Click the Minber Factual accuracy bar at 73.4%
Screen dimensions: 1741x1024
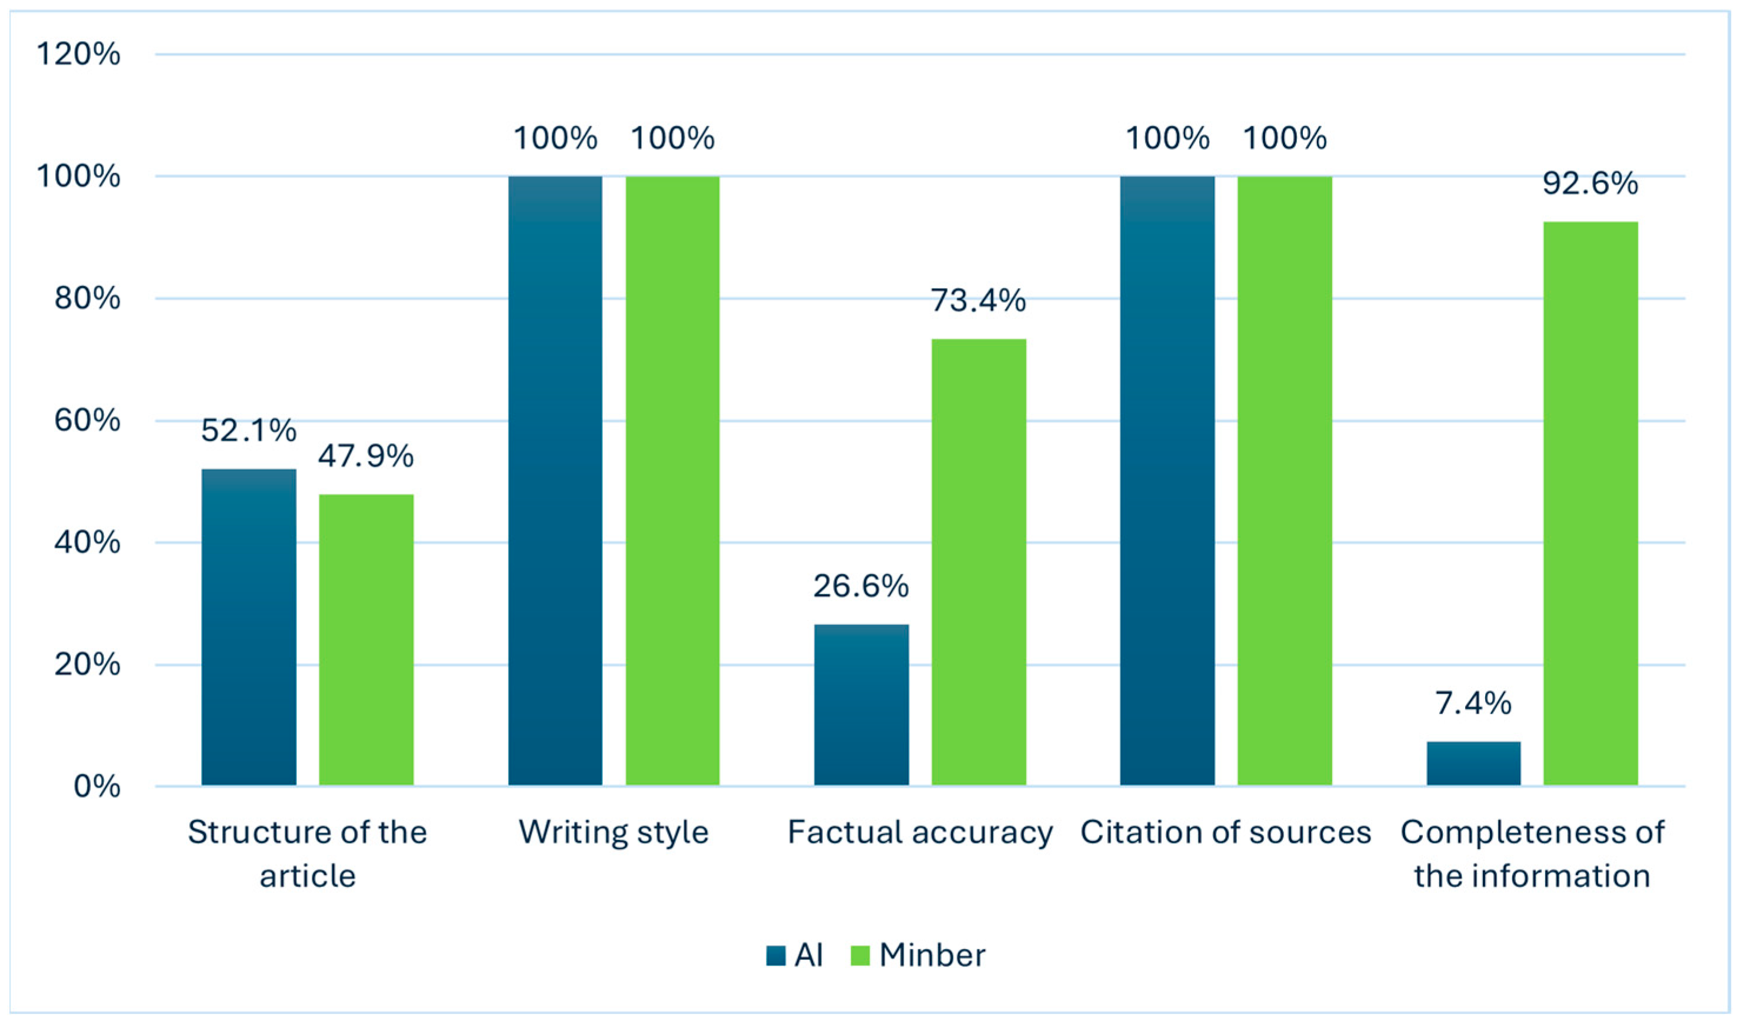[978, 562]
